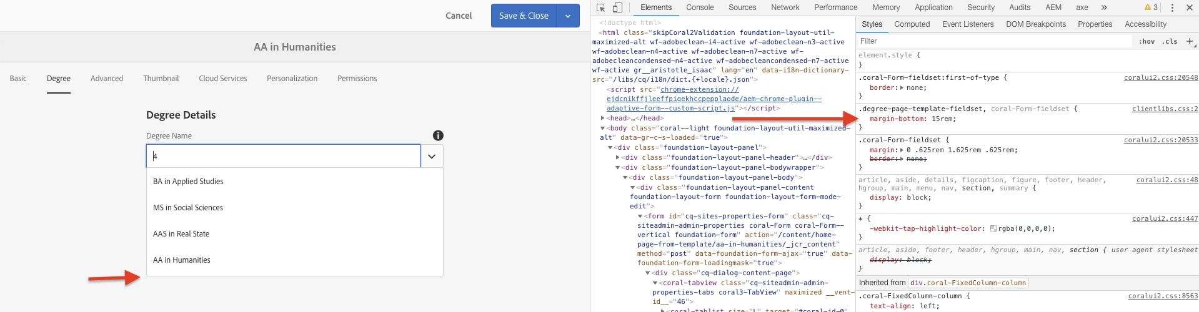The image size is (1199, 312).
Task: Expand the border shorthand in first-of-type rule
Action: coord(901,87)
